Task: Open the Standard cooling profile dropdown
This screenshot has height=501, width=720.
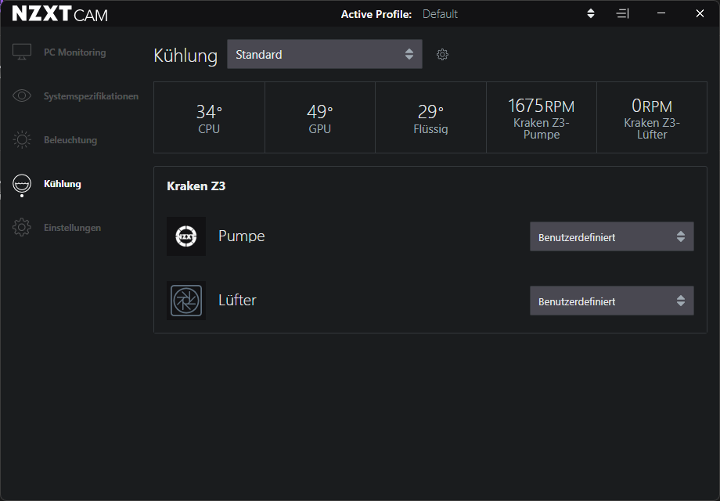Action: click(325, 54)
